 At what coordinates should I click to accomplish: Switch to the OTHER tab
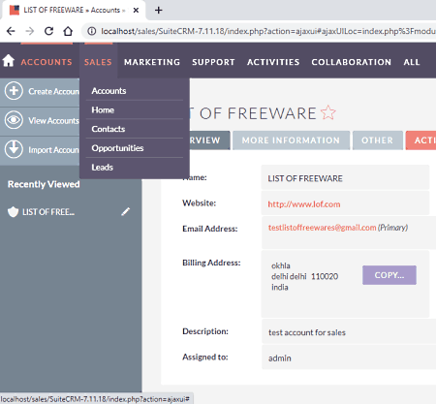(378, 140)
